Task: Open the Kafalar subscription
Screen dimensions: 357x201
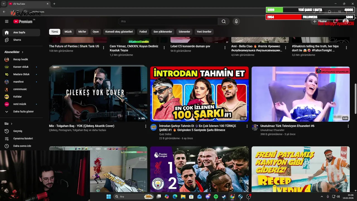Action: click(x=21, y=97)
